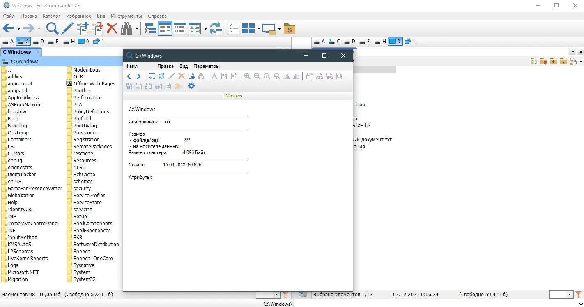Switch to the details view mode
This screenshot has height=307, width=584.
[x=180, y=28]
